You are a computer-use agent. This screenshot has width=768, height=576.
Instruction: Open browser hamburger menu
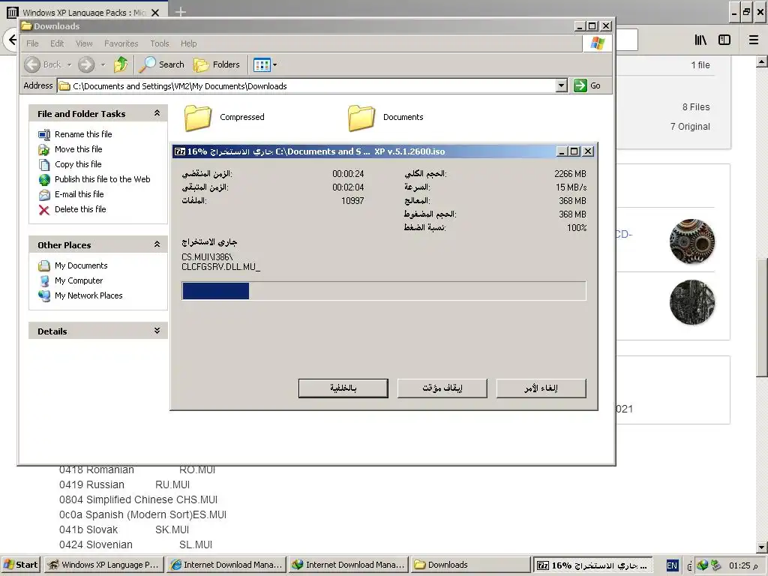[754, 40]
